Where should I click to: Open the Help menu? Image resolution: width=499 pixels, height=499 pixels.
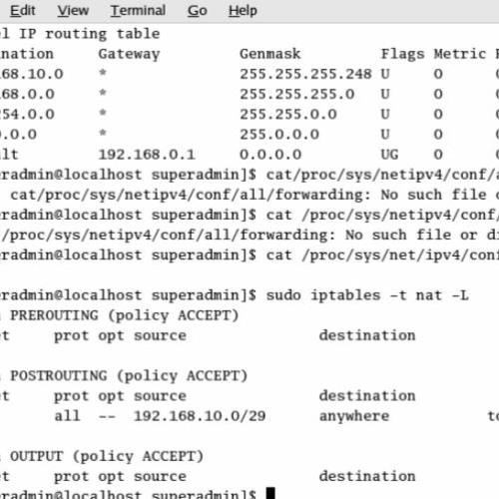243,11
